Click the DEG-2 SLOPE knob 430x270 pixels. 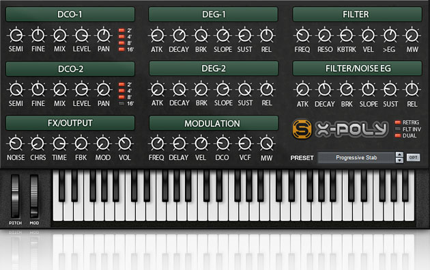click(223, 90)
